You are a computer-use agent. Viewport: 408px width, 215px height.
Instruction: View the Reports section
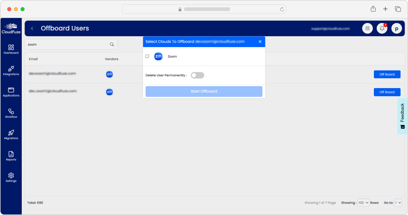(11, 155)
